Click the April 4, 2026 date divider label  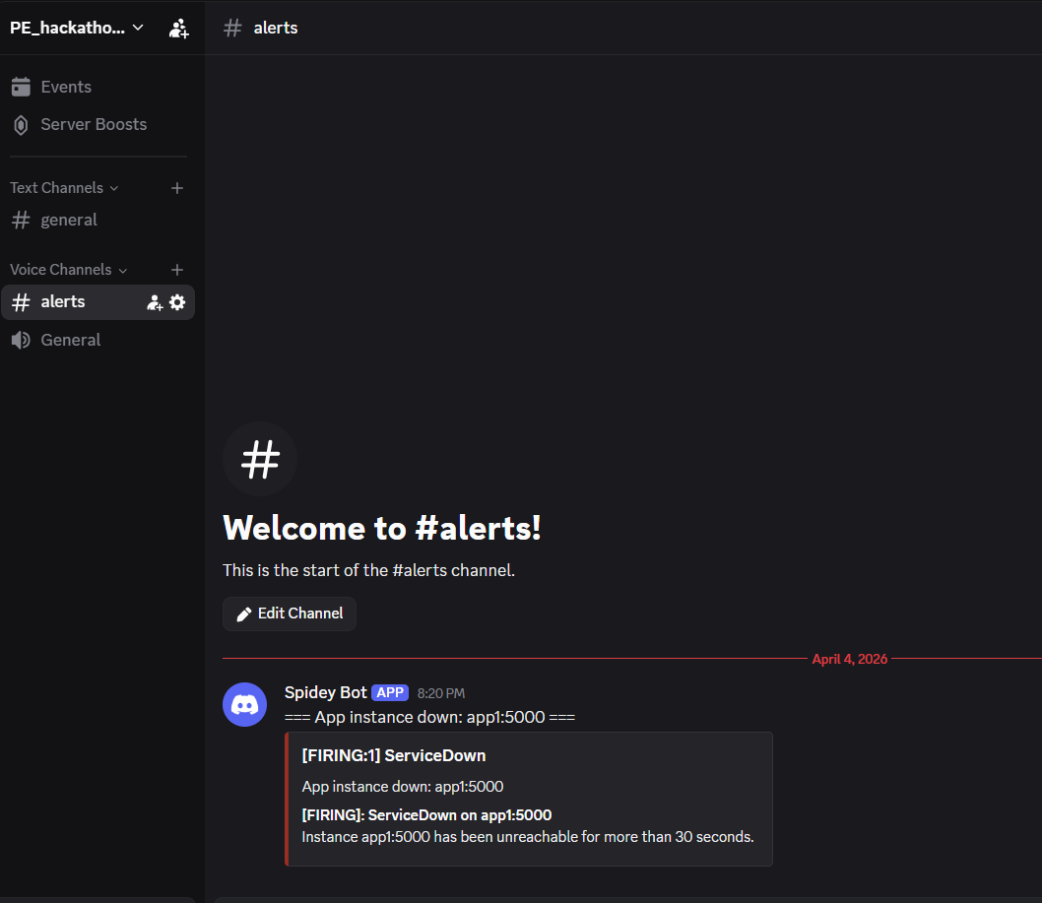(849, 659)
